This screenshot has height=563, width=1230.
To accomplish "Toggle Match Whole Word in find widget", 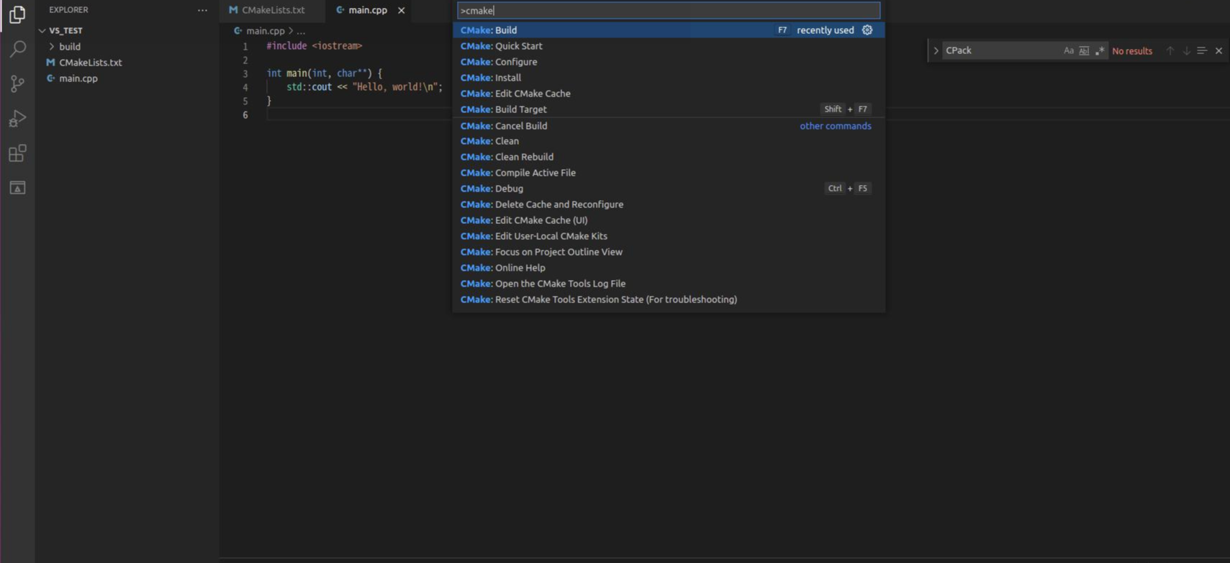I will click(1084, 50).
